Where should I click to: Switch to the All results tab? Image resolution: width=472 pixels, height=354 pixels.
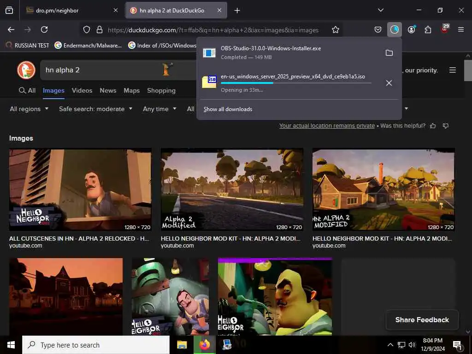(27, 91)
